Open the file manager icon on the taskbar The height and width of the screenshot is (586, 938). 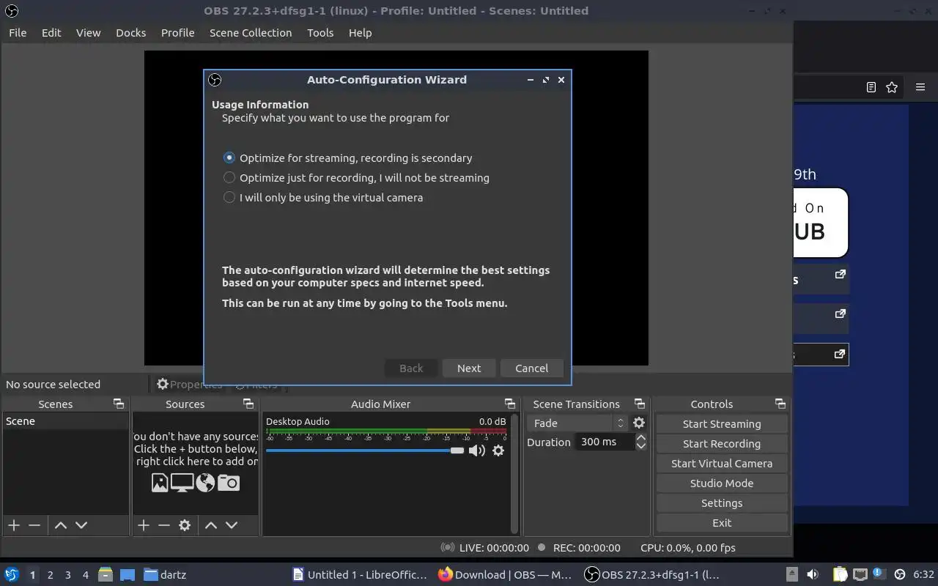[x=106, y=574]
